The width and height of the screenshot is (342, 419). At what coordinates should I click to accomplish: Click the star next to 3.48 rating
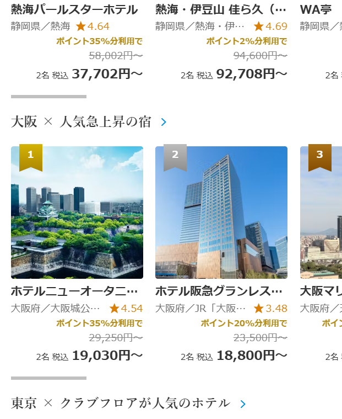pyautogui.click(x=259, y=309)
